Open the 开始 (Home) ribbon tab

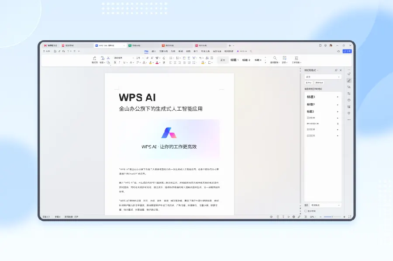[x=146, y=51]
